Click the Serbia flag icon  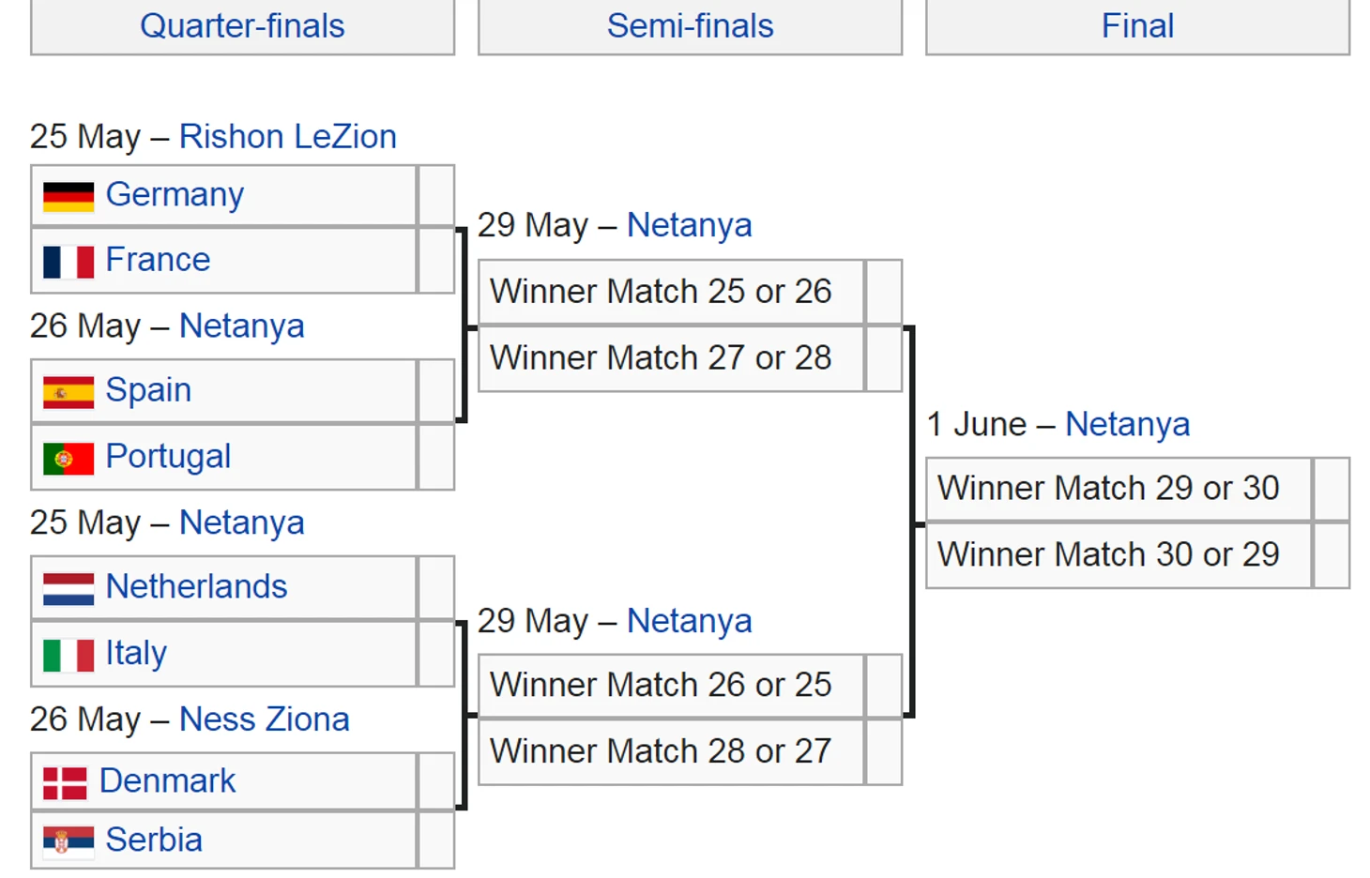68,840
